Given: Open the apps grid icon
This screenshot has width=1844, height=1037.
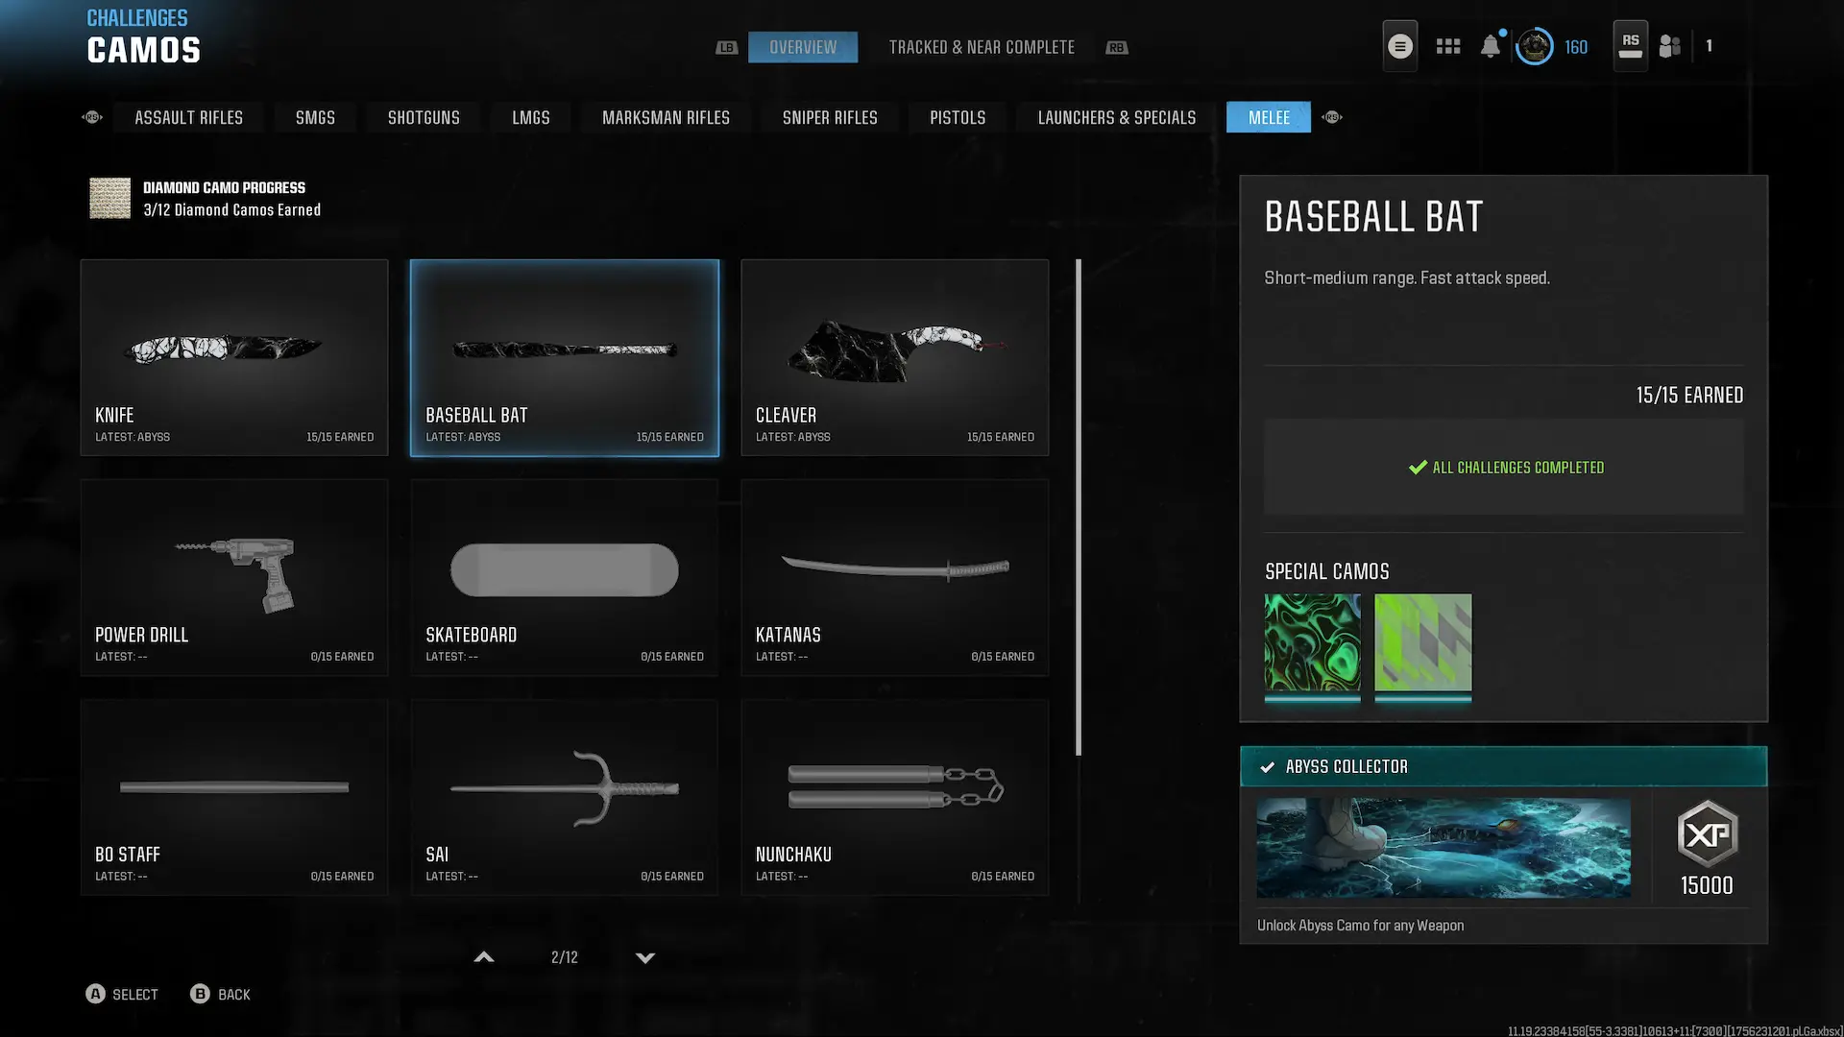Looking at the screenshot, I should [1447, 46].
